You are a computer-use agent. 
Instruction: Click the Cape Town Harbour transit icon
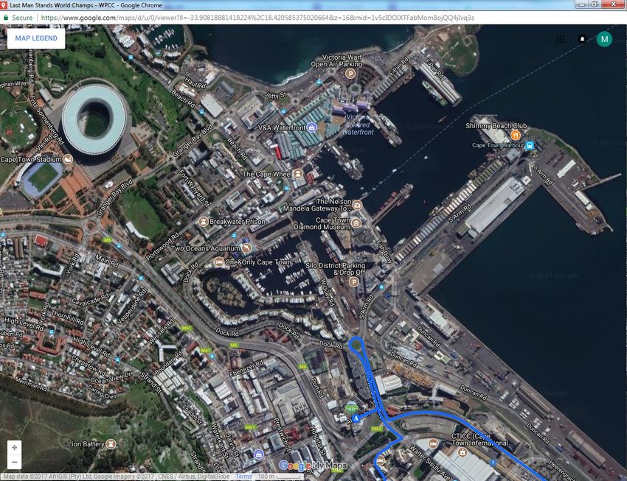(x=530, y=145)
